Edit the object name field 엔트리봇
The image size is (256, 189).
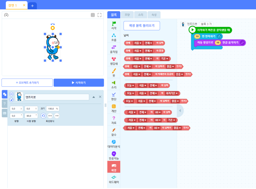pyautogui.click(x=57, y=97)
